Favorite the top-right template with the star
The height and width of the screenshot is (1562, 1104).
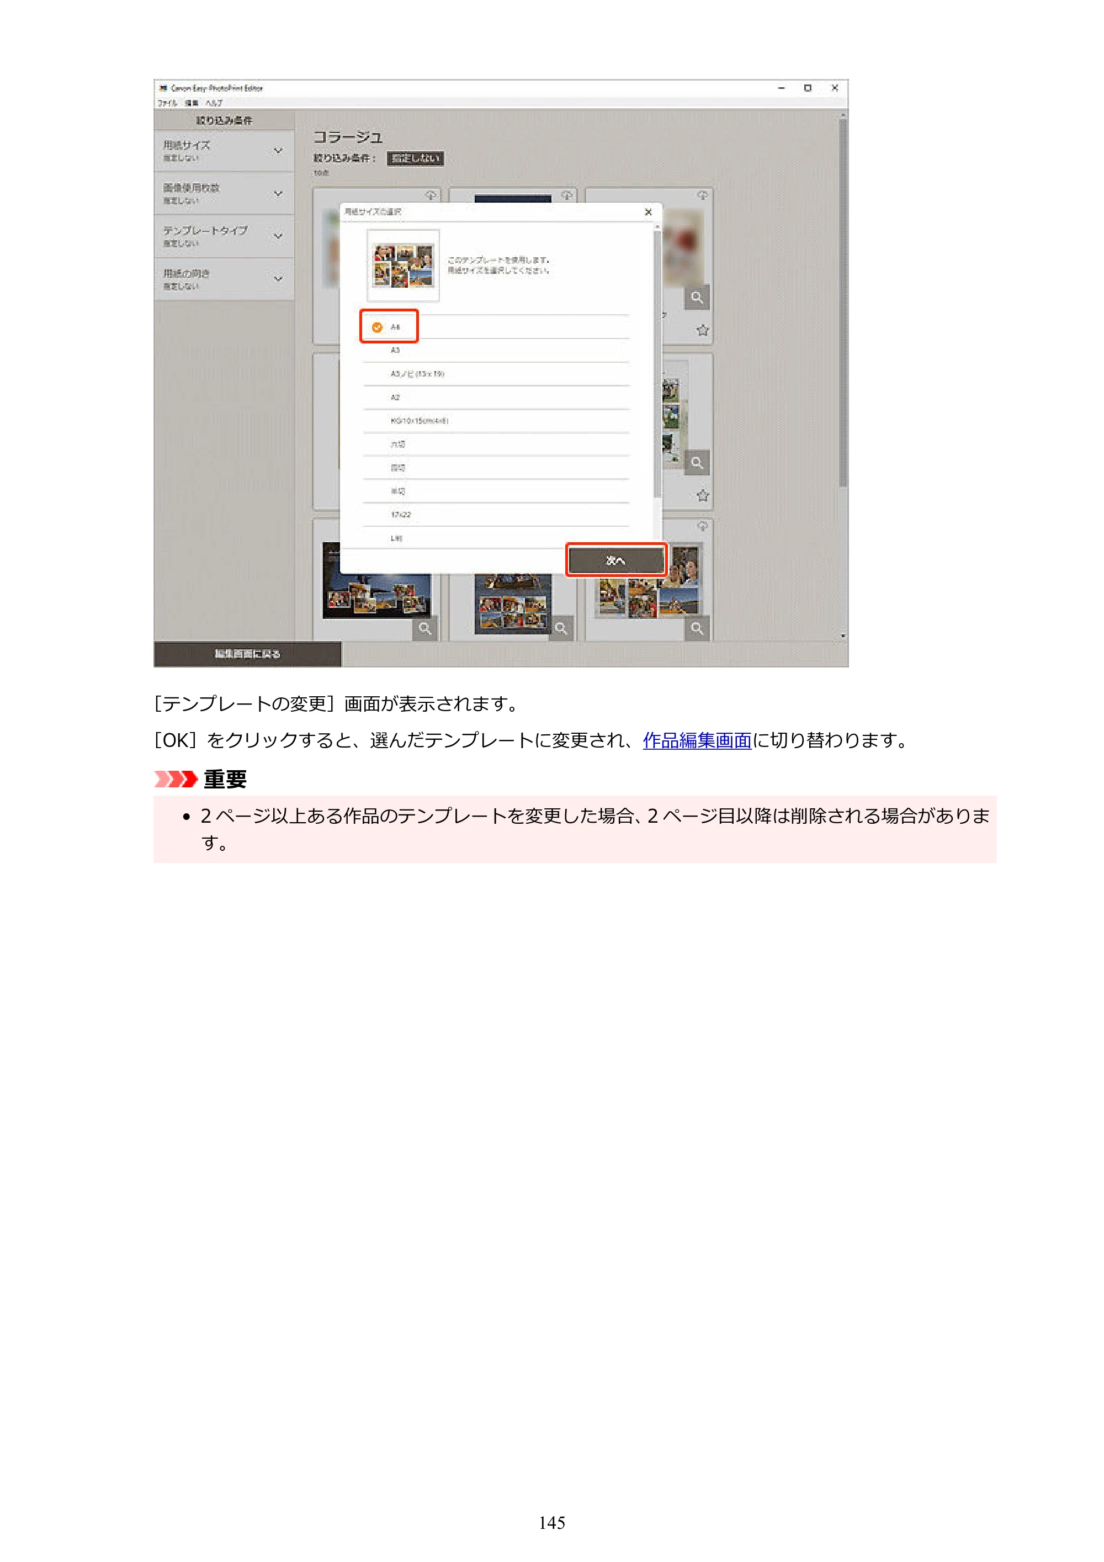703,331
